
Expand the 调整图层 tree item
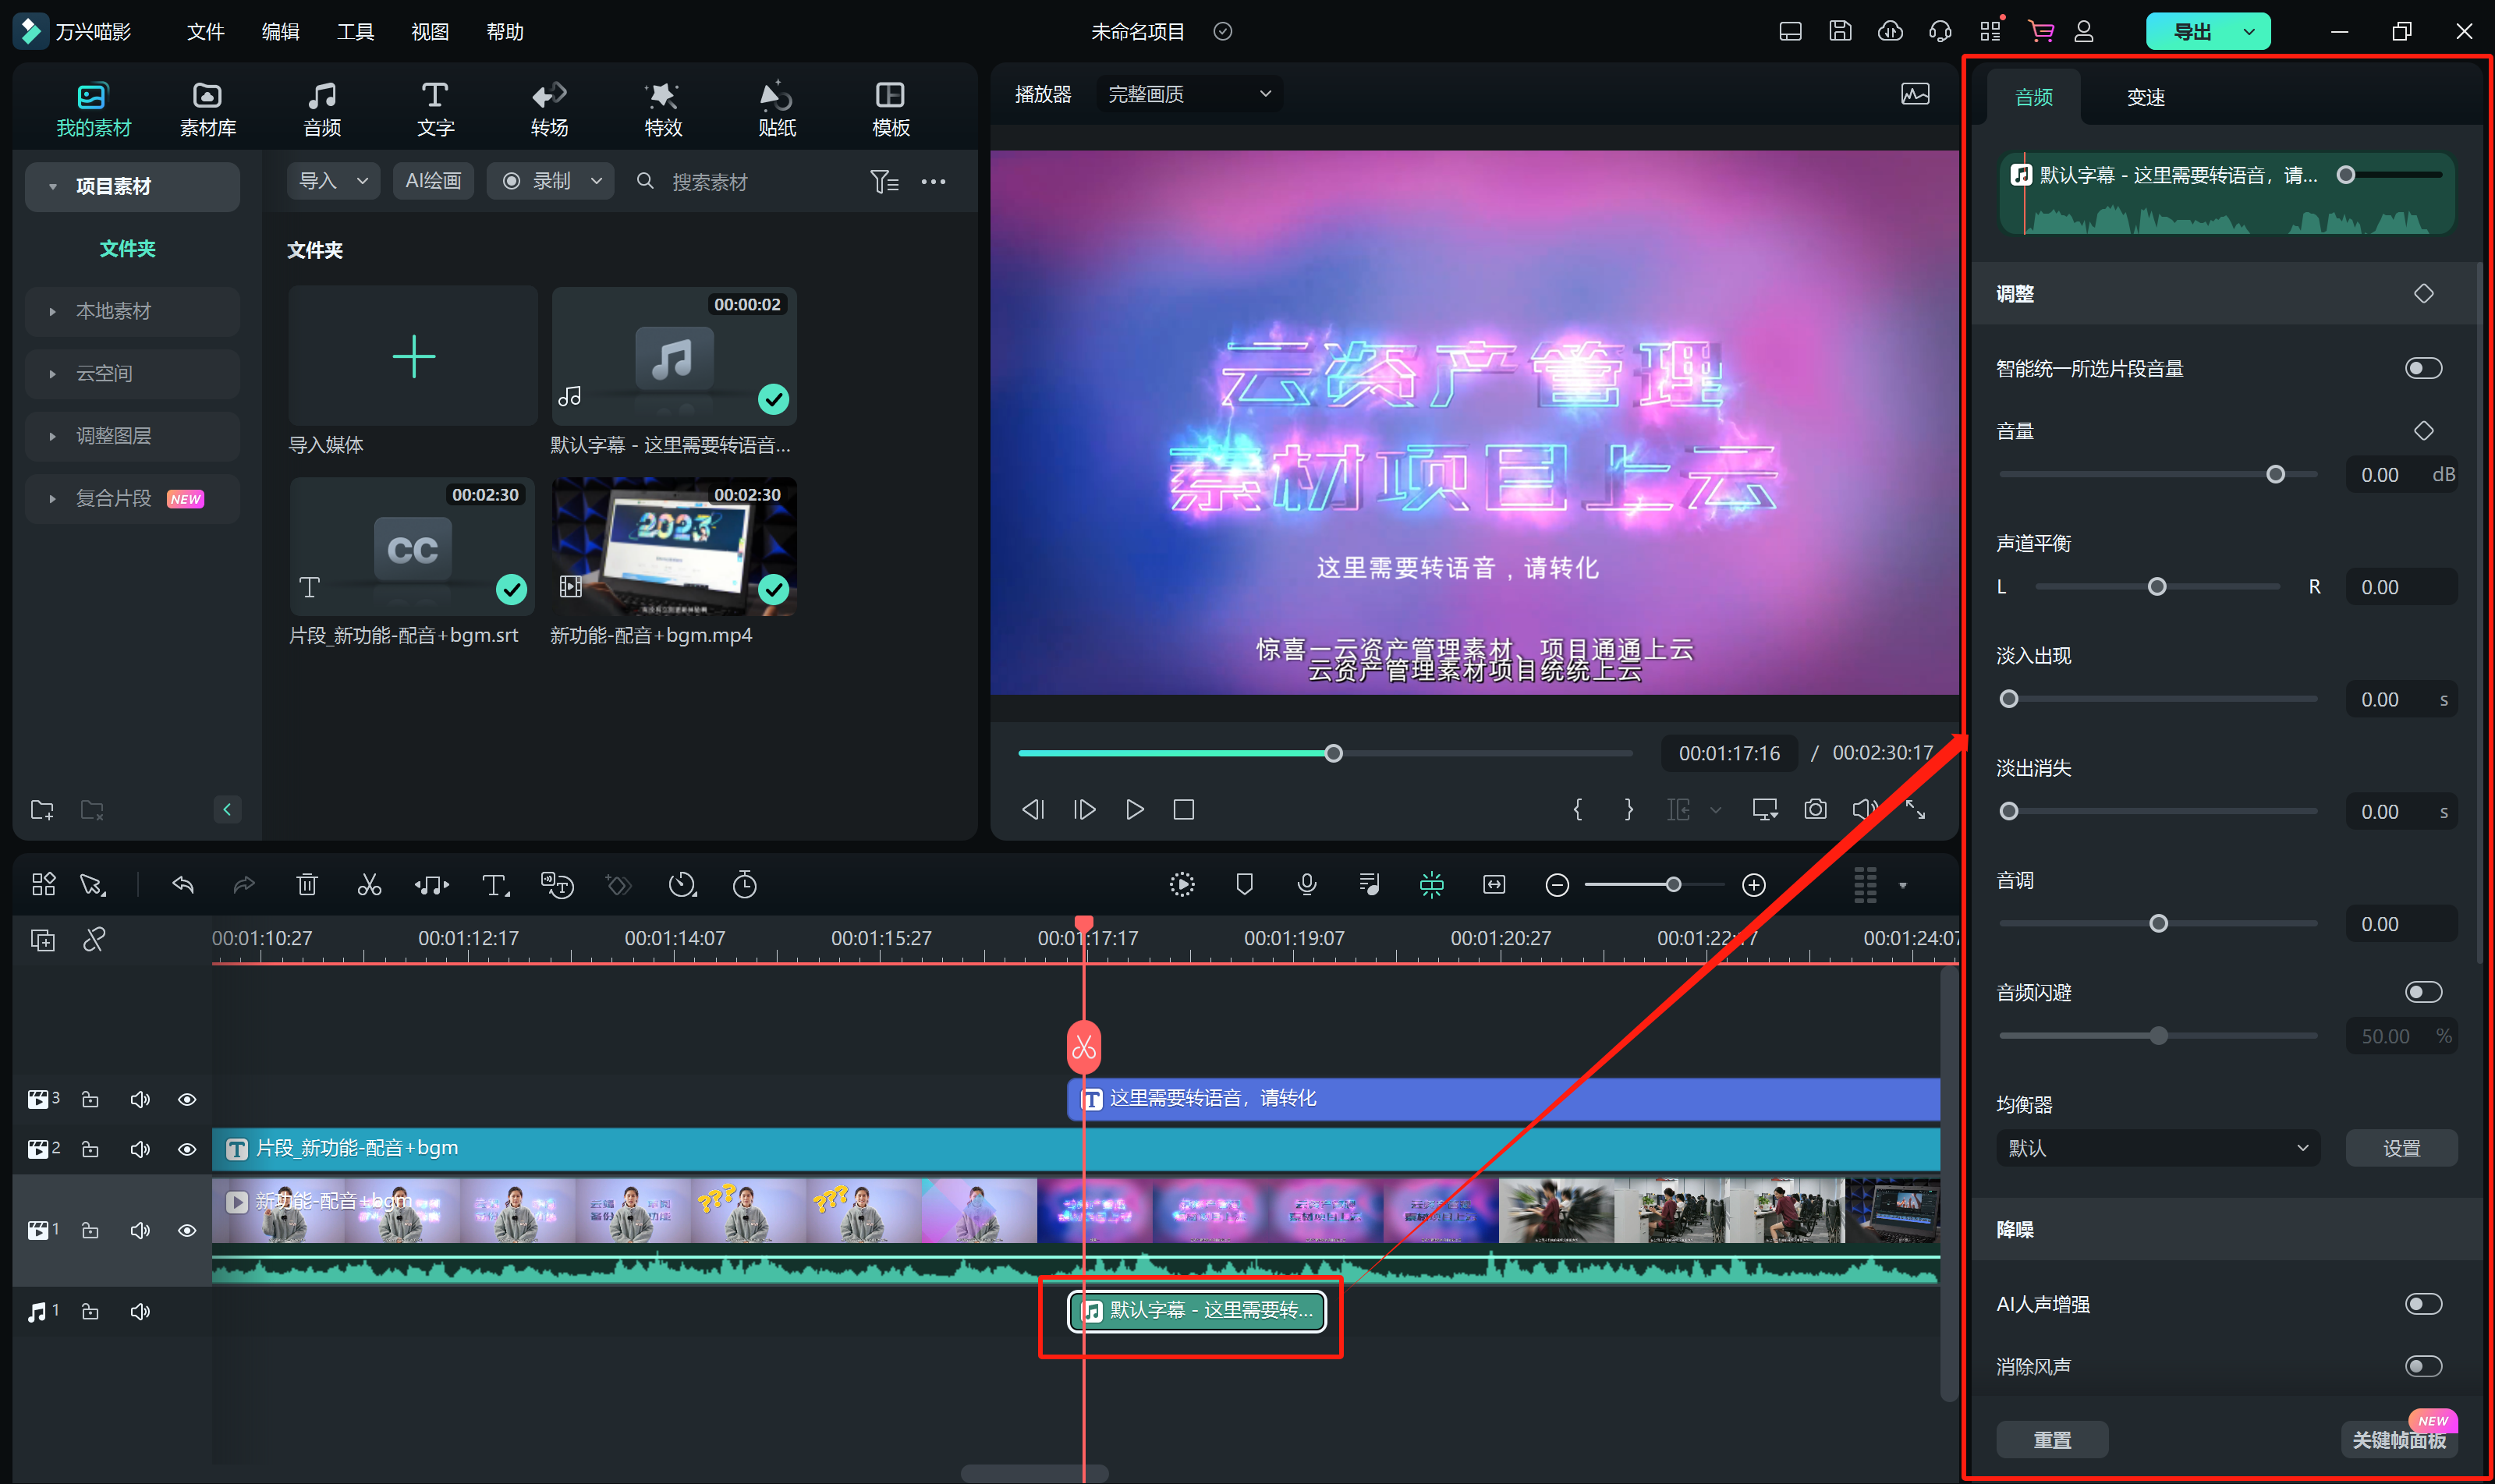[x=132, y=436]
